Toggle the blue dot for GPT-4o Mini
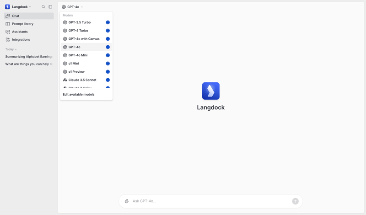 click(x=108, y=55)
